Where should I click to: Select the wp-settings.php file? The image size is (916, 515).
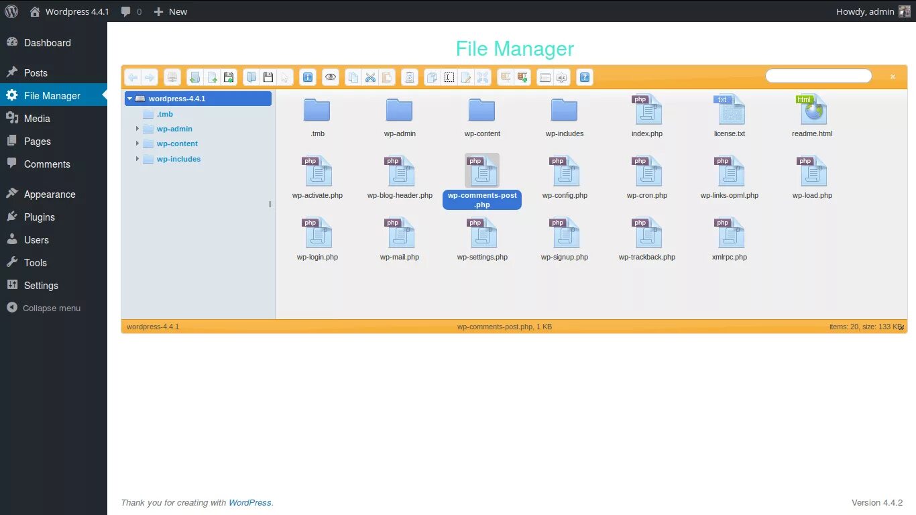(482, 240)
